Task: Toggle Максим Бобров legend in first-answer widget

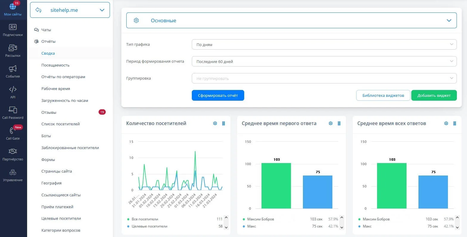Action: (x=260, y=219)
